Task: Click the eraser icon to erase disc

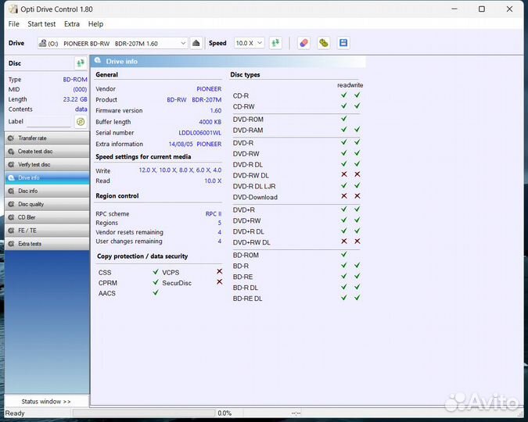Action: [304, 43]
